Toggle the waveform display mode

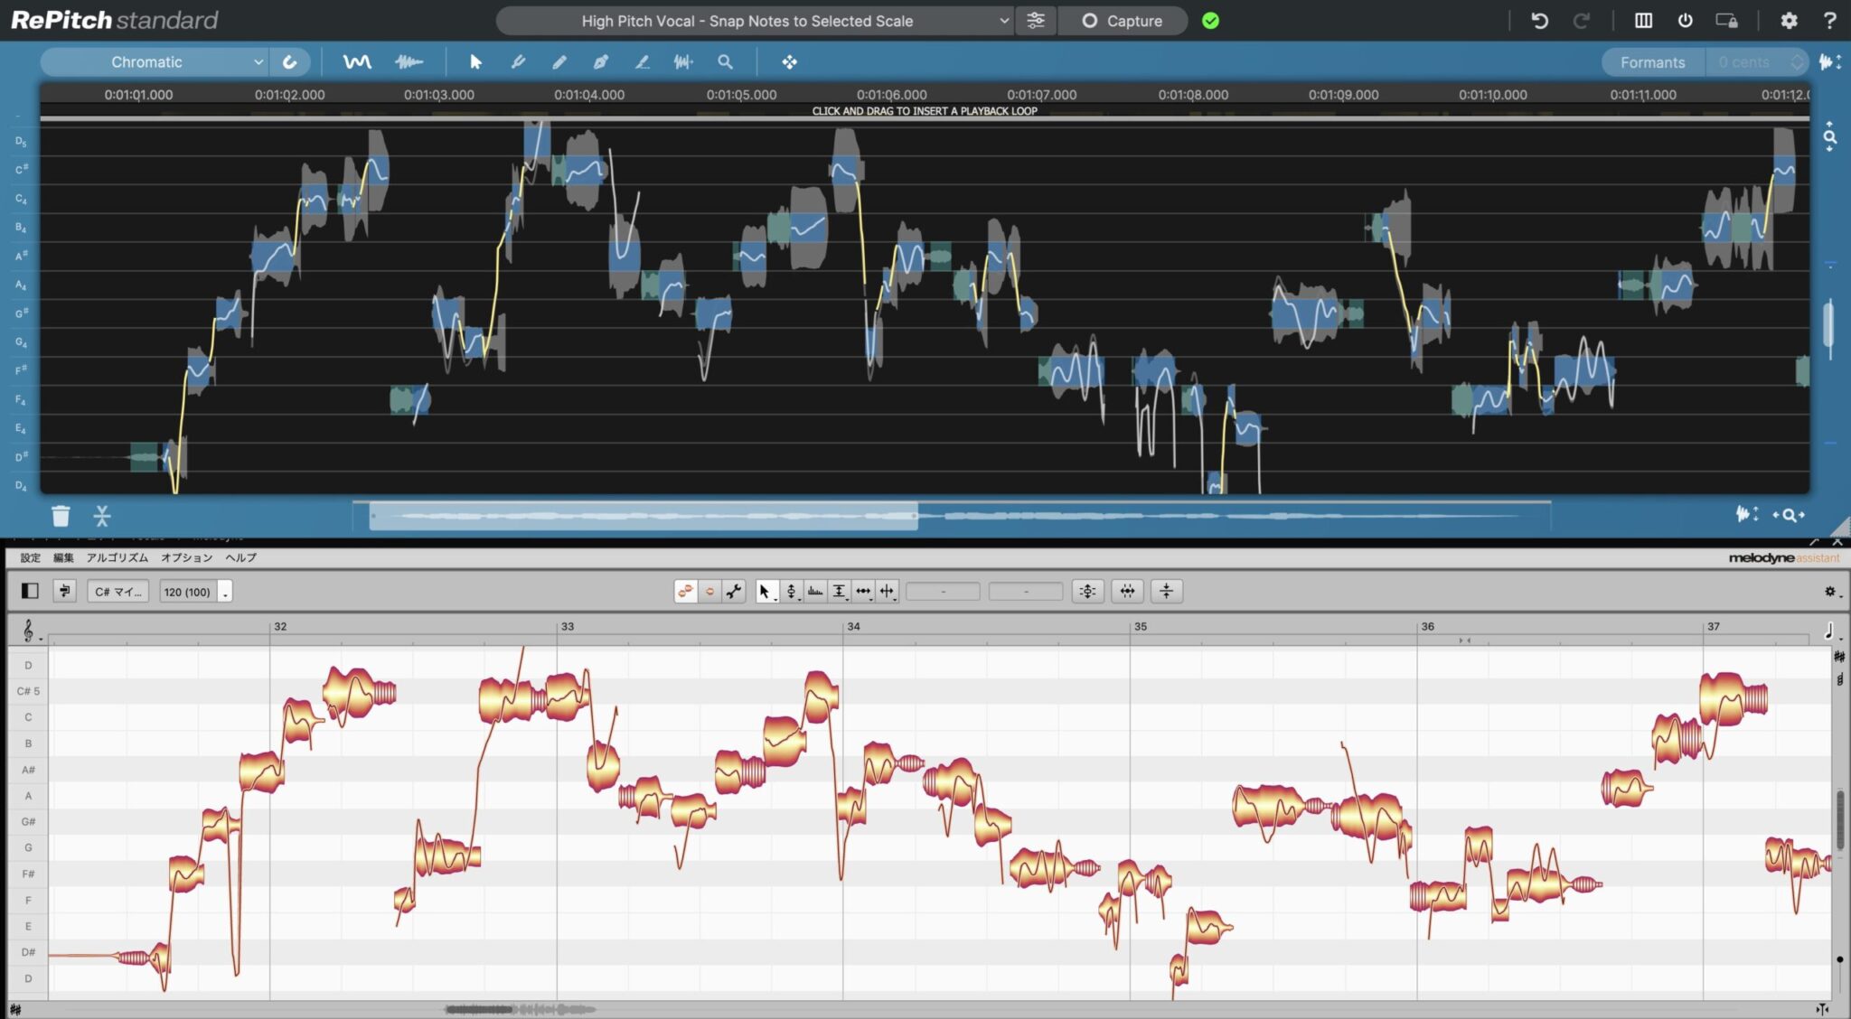409,61
